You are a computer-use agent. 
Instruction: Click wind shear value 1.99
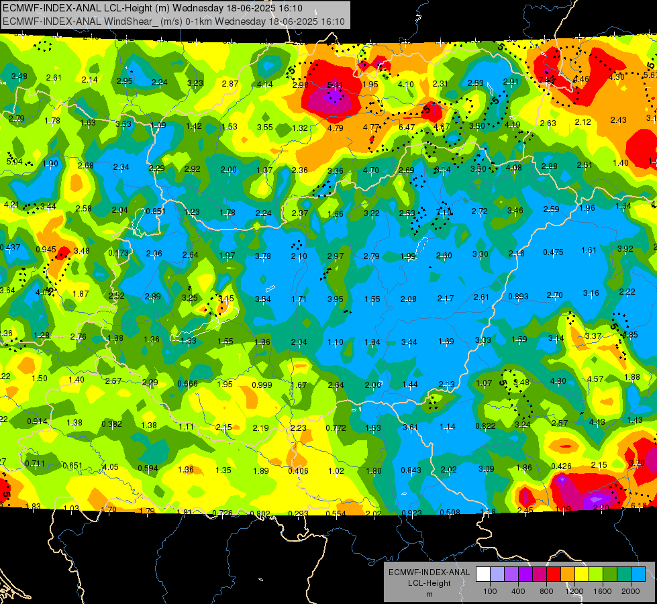click(x=408, y=256)
